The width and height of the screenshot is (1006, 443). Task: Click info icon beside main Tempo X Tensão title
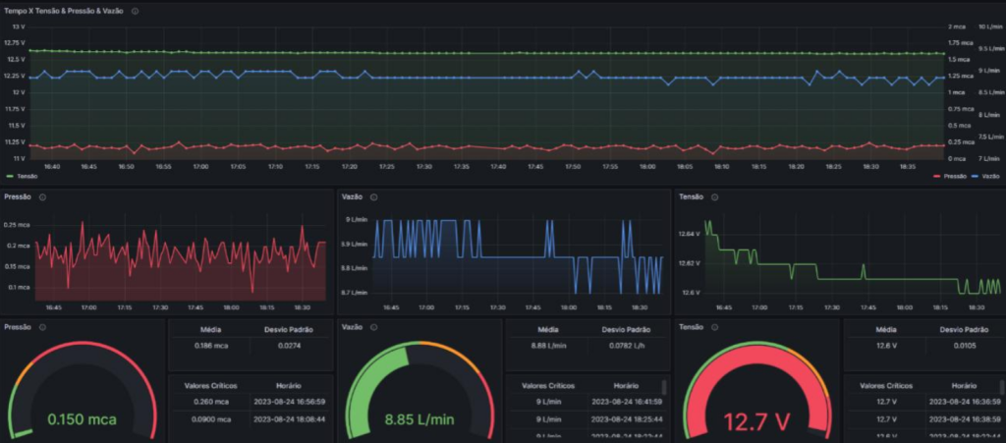pos(135,11)
